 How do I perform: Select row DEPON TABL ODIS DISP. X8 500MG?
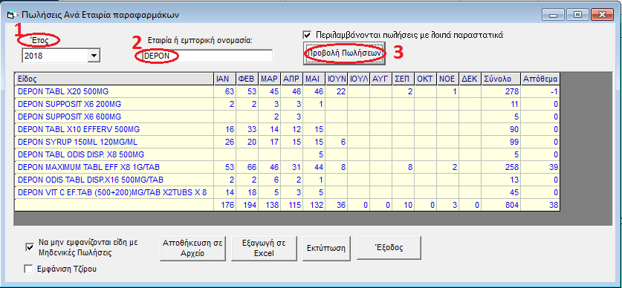287,154
